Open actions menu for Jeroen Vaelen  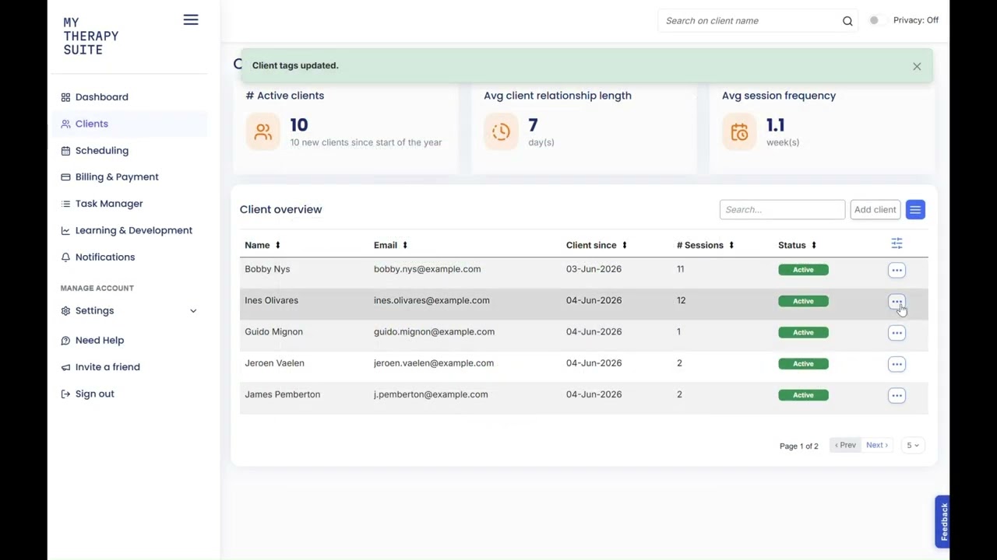pos(897,364)
